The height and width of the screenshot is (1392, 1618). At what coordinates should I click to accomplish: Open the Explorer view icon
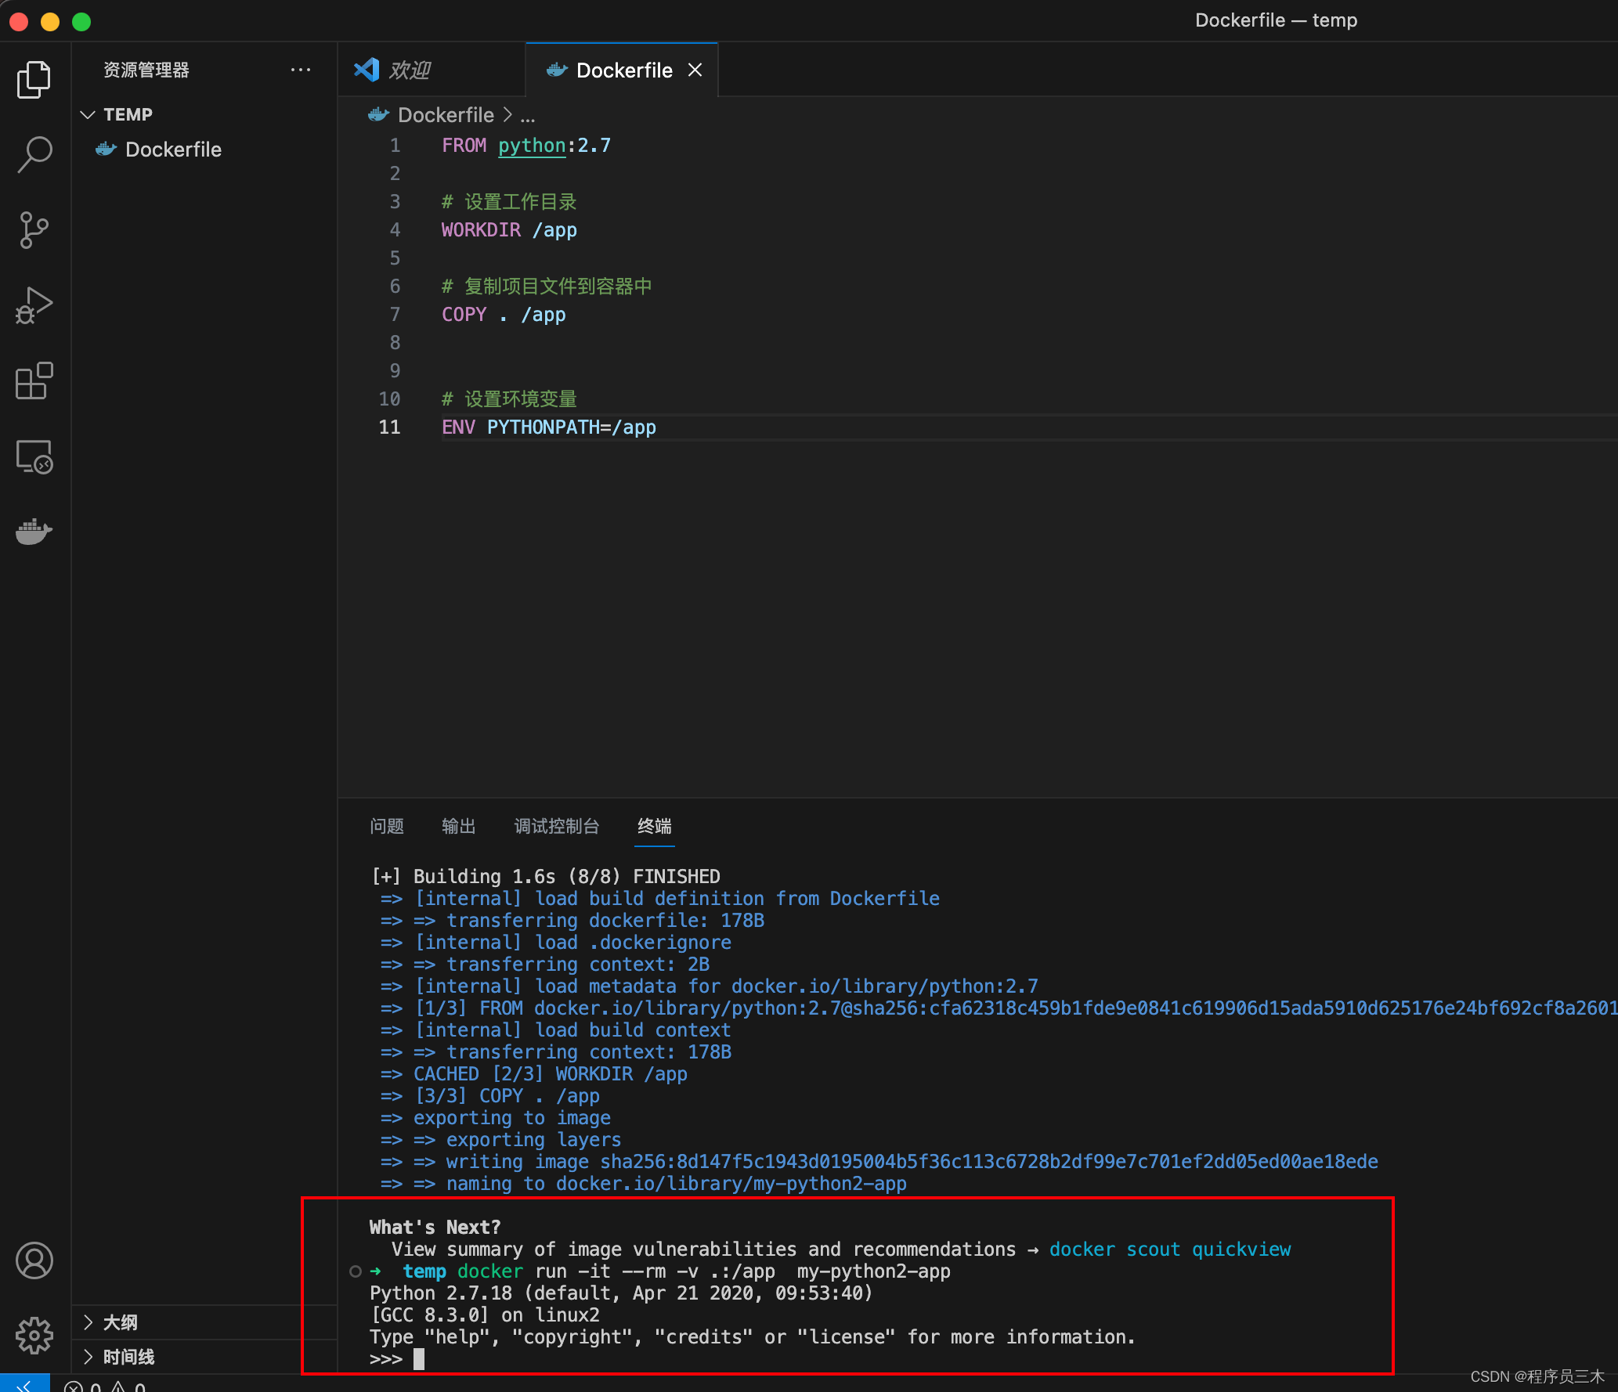(x=34, y=79)
